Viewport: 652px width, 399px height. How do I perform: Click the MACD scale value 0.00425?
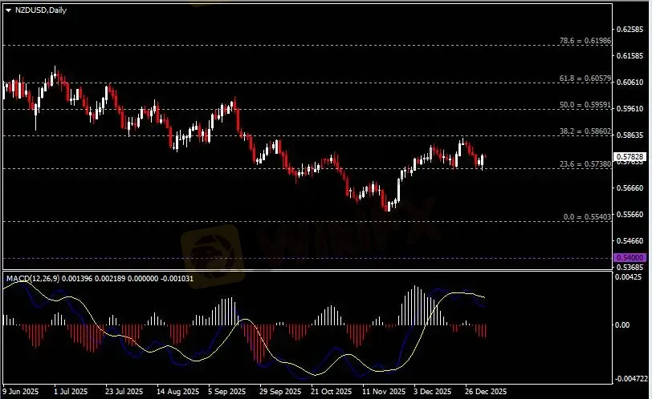click(629, 277)
